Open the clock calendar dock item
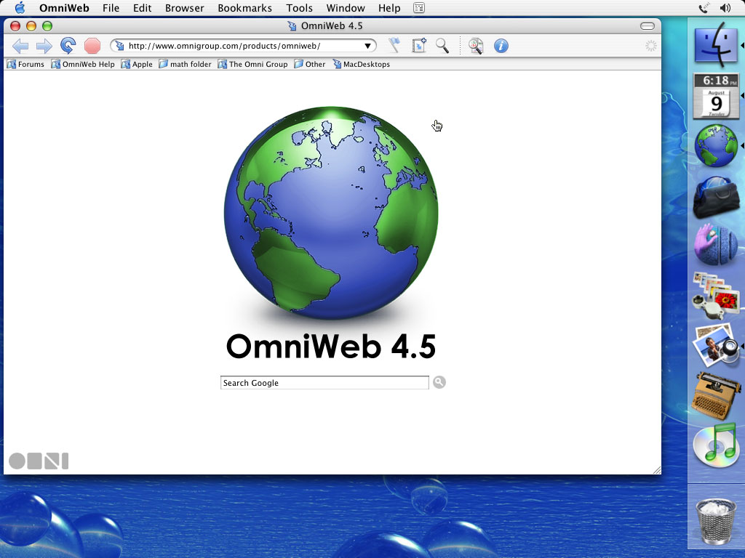 [x=716, y=96]
